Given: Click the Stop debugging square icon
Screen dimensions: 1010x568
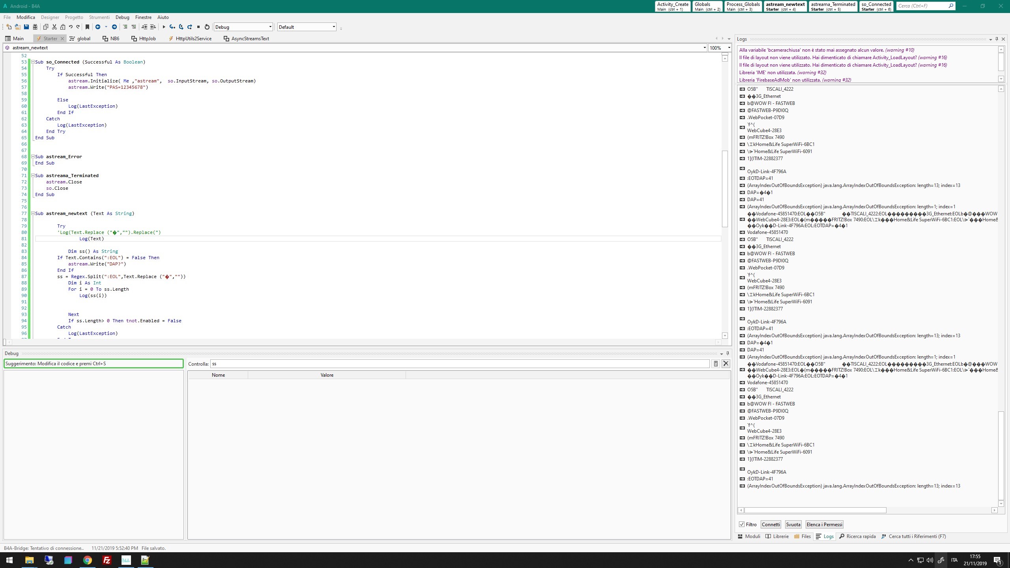Looking at the screenshot, I should click(198, 27).
